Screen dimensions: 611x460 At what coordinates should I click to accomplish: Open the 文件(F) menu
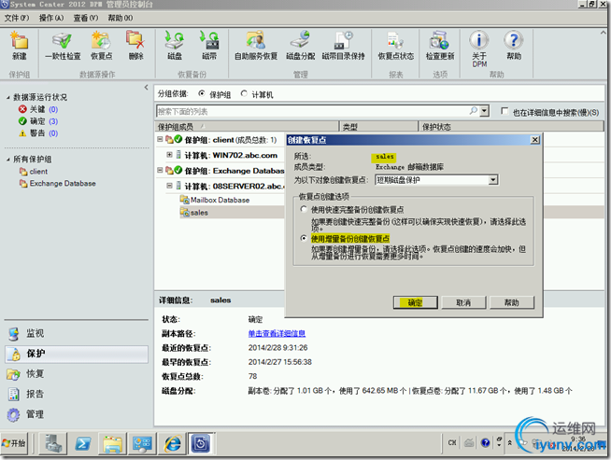pyautogui.click(x=17, y=18)
